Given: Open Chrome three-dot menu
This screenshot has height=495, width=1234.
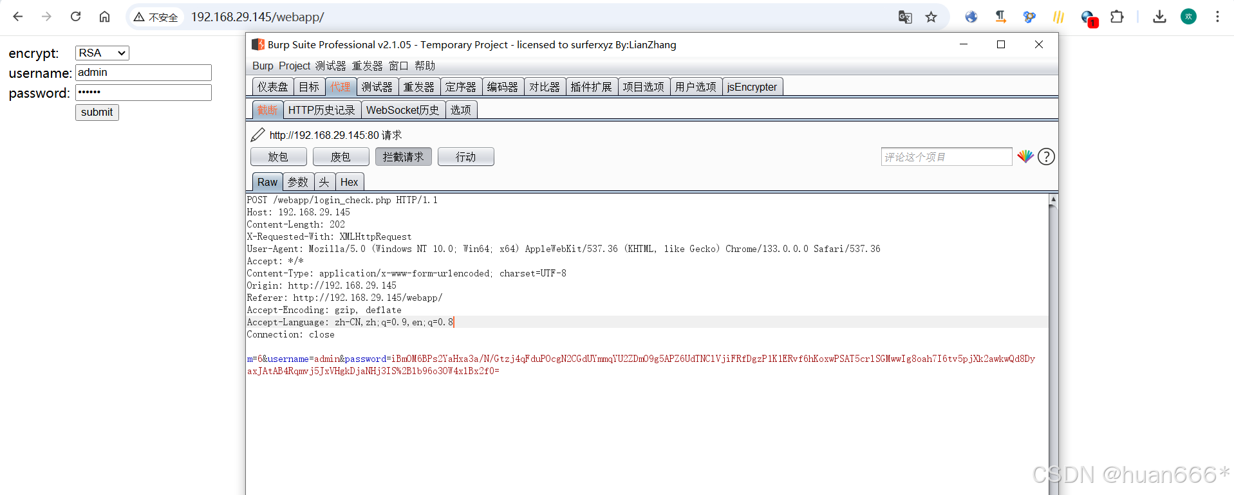Looking at the screenshot, I should [x=1217, y=17].
